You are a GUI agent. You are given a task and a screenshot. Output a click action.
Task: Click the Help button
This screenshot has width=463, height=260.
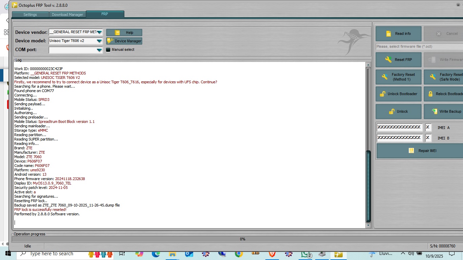(124, 32)
